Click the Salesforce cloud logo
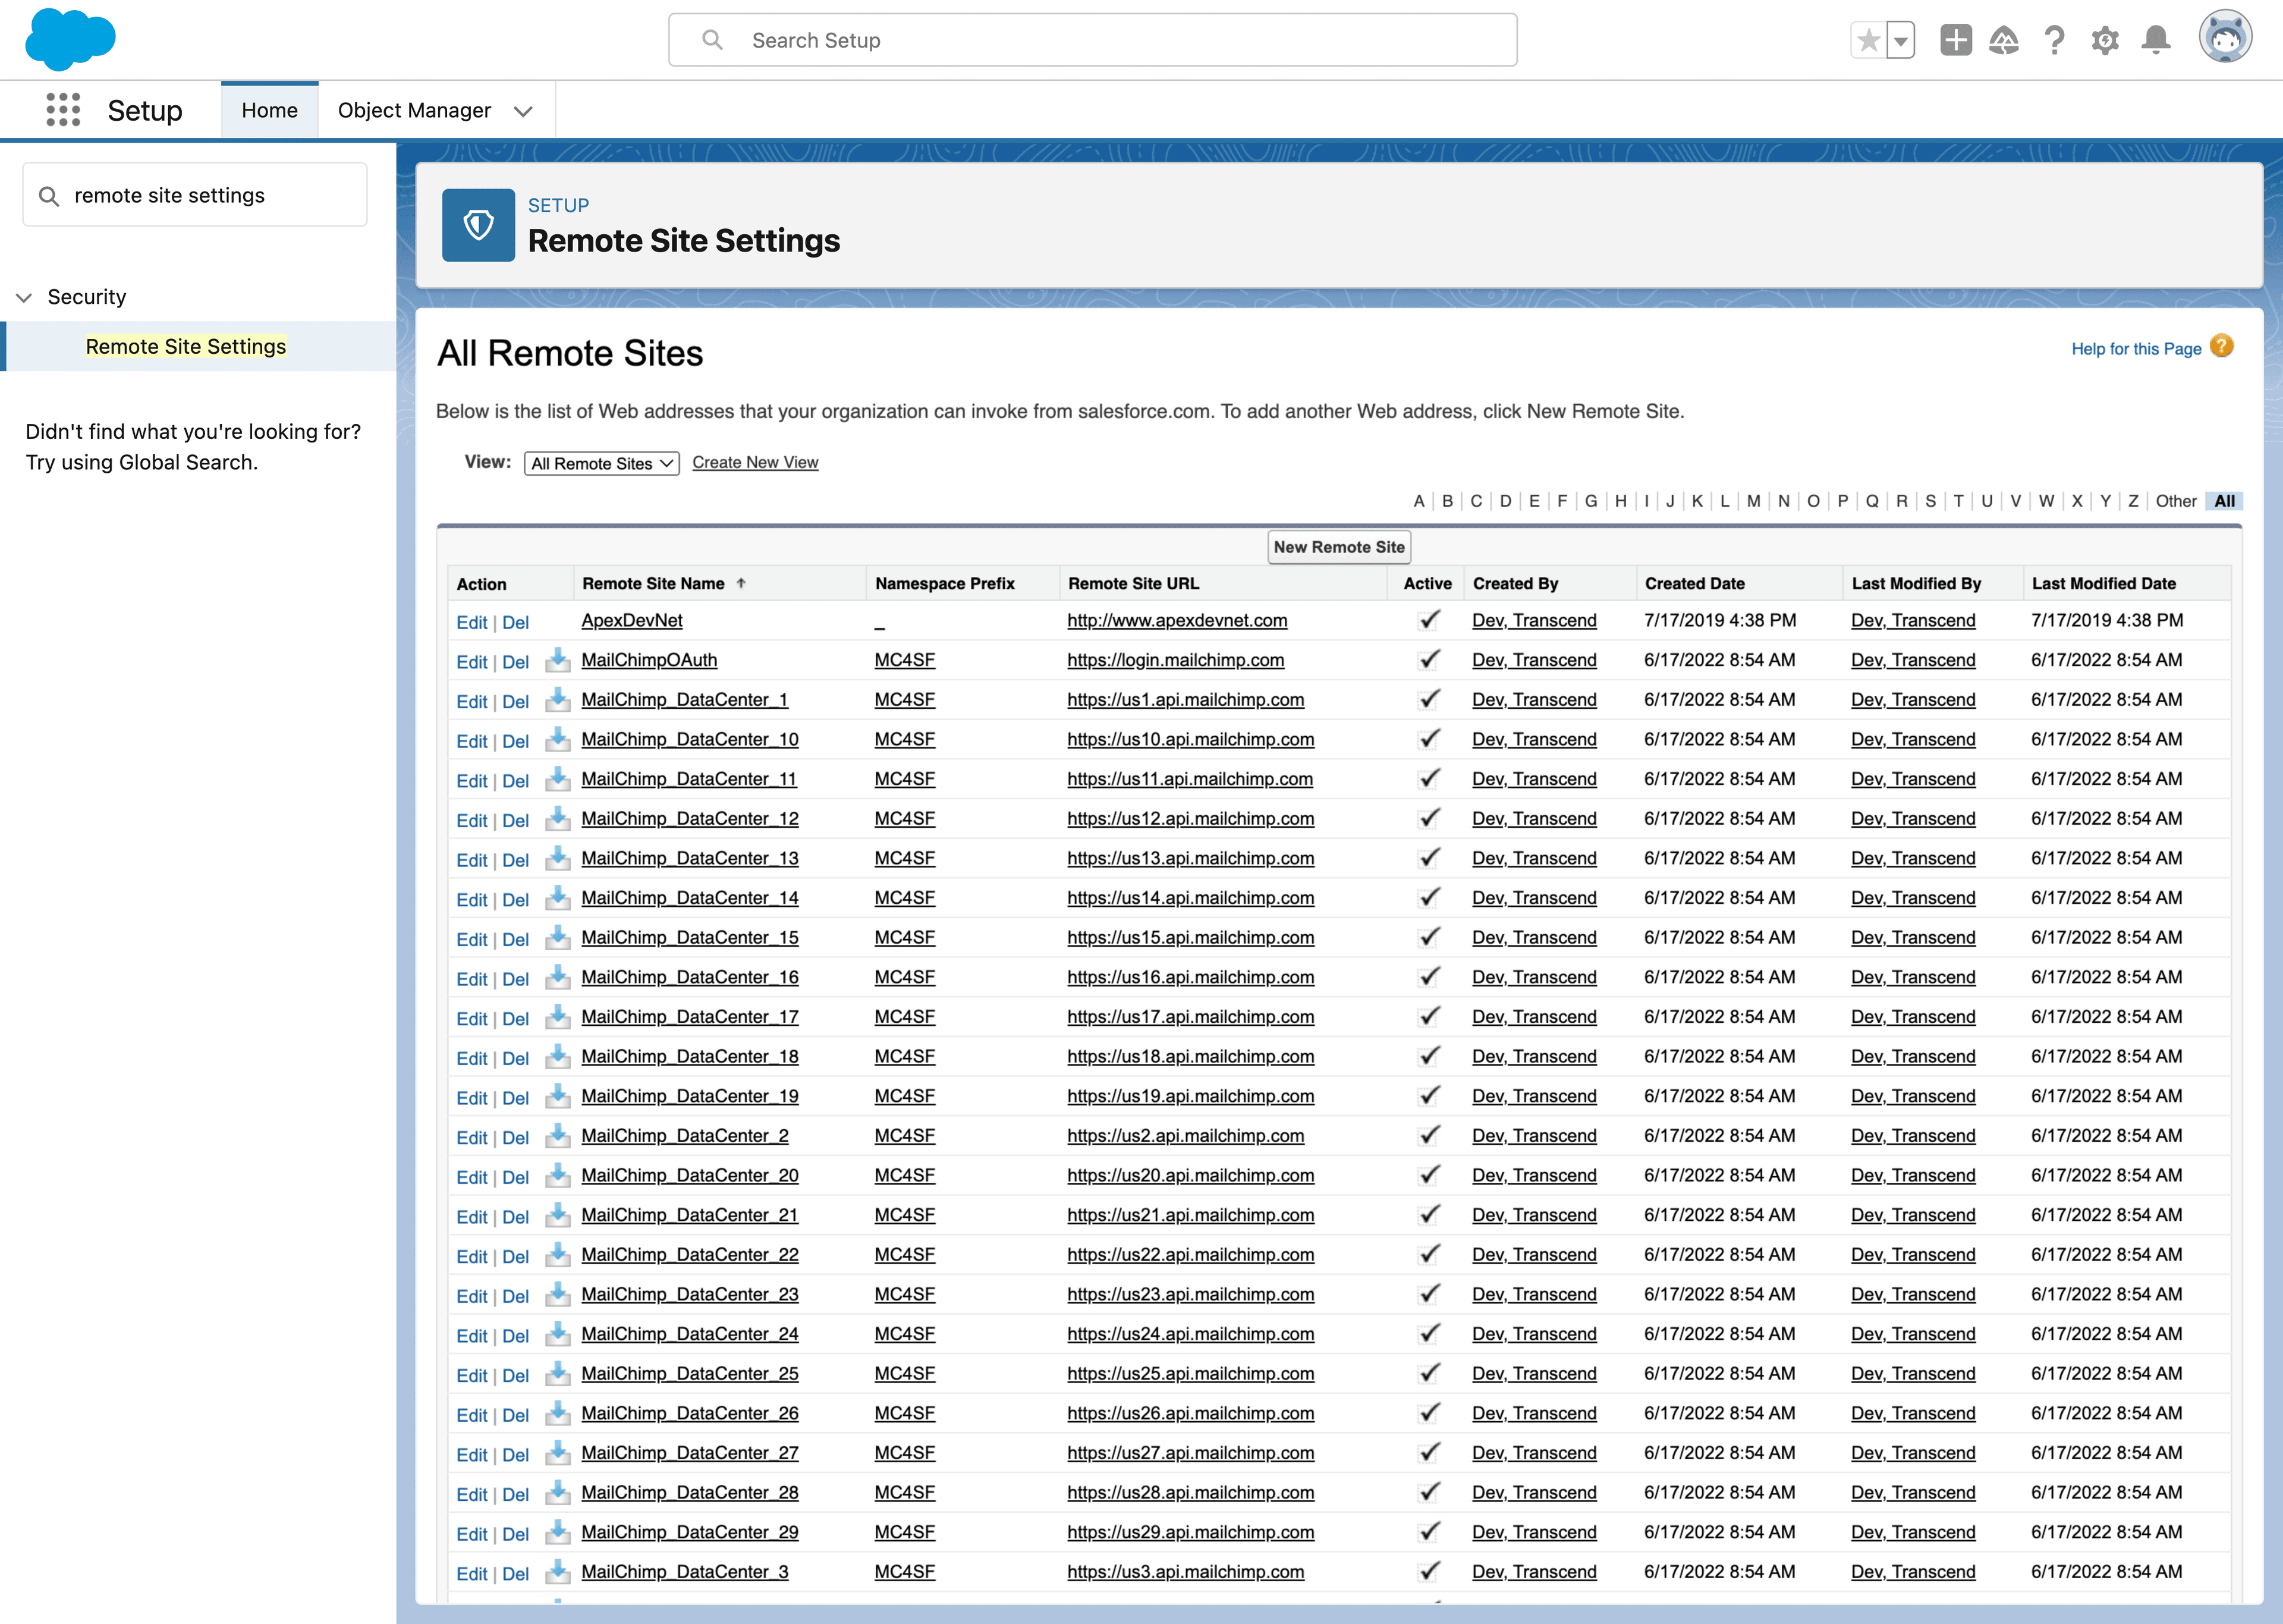Screen dimensions: 2283x1624 point(69,39)
